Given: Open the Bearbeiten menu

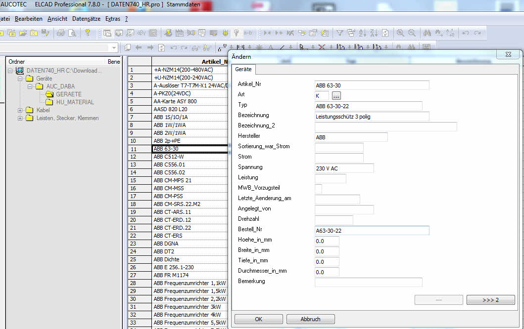Looking at the screenshot, I should point(29,19).
